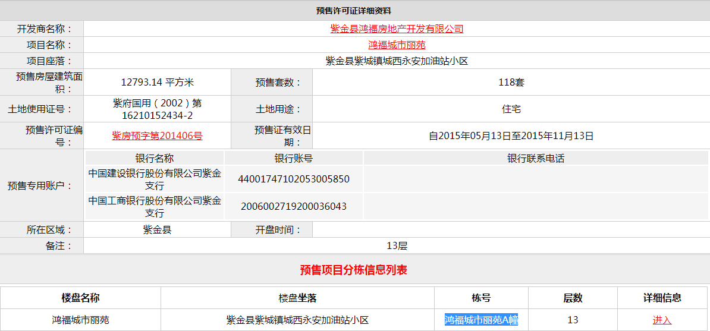The image size is (710, 331).
Task: Click the 银行联系电话 column header
Action: pyautogui.click(x=535, y=158)
